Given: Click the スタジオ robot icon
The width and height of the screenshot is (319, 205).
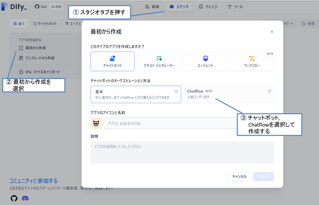Looking at the screenshot, I should [172, 6].
